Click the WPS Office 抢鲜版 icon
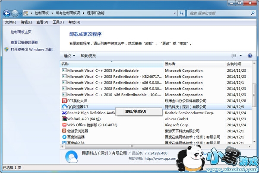The height and width of the screenshot is (173, 259). click(64, 125)
